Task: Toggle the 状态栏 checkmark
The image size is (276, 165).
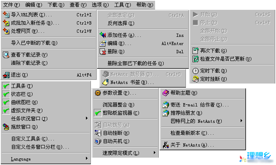Action: point(6,94)
